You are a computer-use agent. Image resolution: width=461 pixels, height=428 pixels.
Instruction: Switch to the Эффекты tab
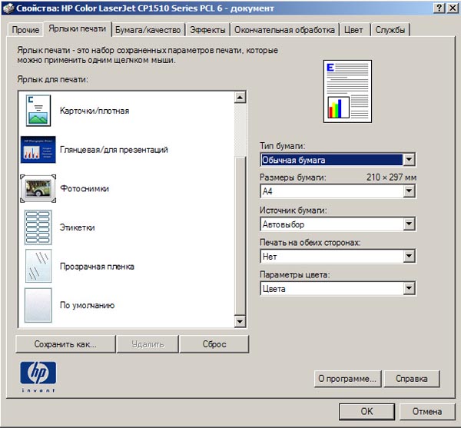pyautogui.click(x=207, y=30)
